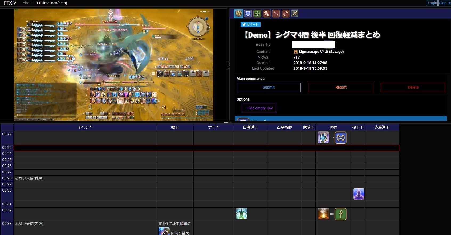Click the FFXIV site logo

pyautogui.click(x=10, y=3)
